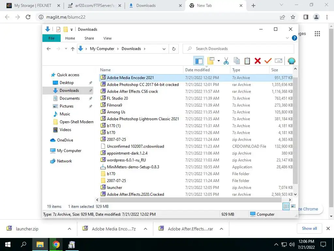Open the Home ribbon tab

point(70,38)
